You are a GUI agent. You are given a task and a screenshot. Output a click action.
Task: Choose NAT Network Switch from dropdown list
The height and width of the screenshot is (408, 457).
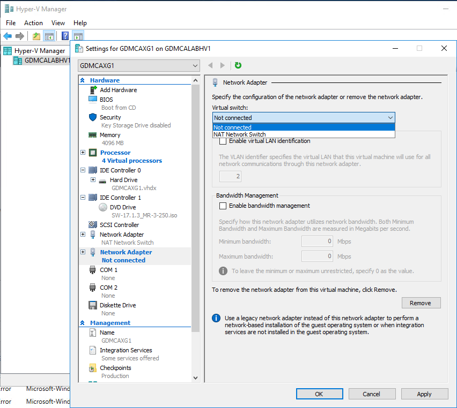pyautogui.click(x=304, y=134)
